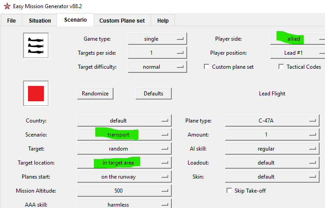Toggle the Tactical Codes checkbox
325x208 pixels.
click(281, 67)
